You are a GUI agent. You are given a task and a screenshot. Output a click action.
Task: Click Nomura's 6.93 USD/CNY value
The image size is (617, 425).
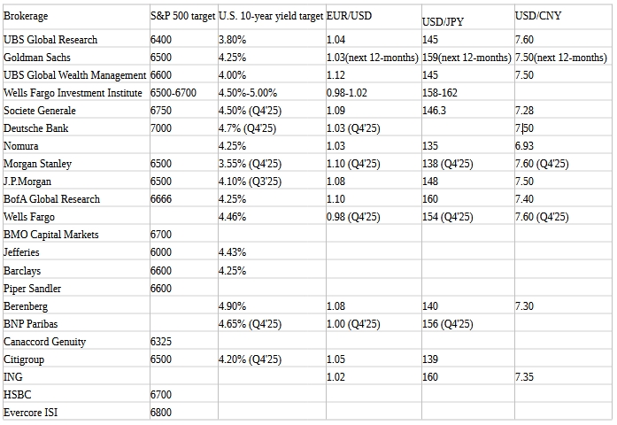pyautogui.click(x=524, y=146)
